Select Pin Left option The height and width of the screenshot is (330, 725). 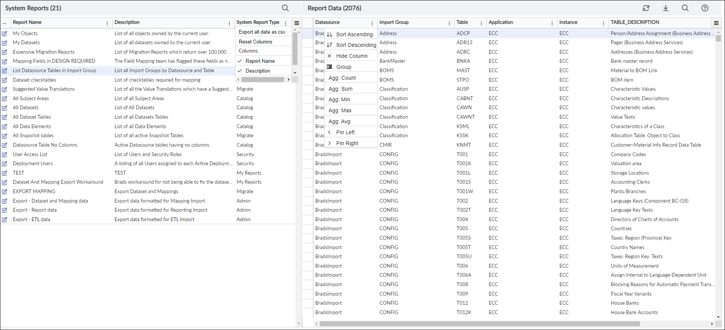[351, 132]
